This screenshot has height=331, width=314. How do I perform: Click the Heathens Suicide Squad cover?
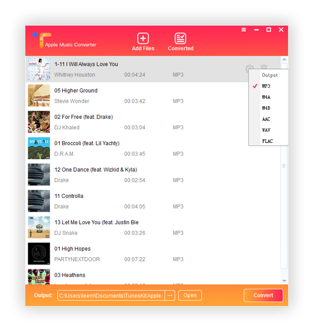coord(39,277)
